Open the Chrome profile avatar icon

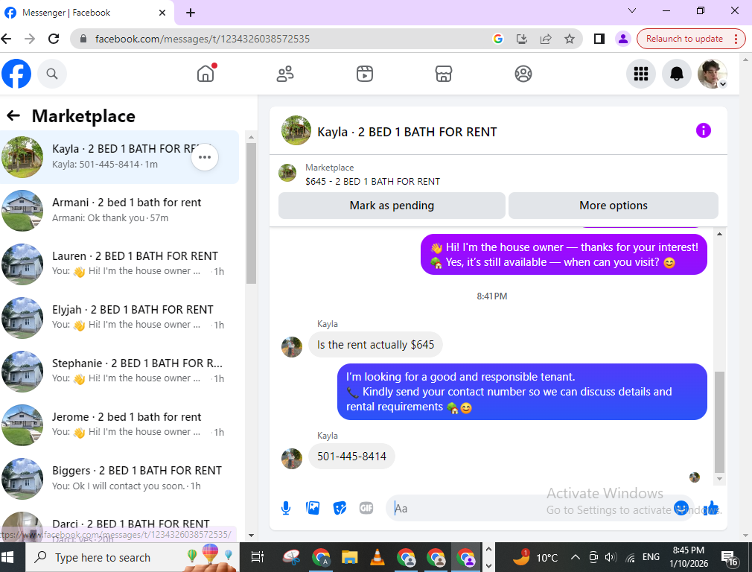tap(623, 39)
